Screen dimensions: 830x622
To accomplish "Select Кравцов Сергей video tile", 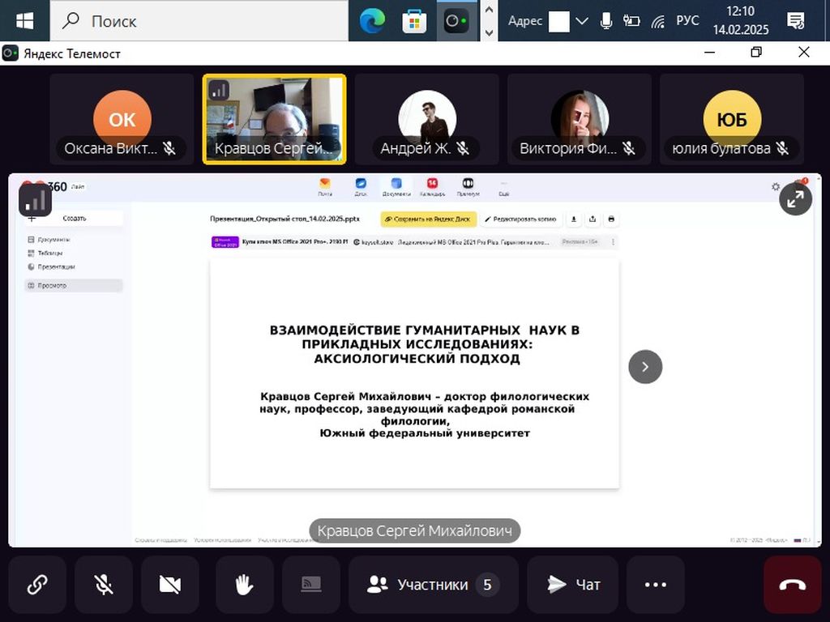I will point(274,119).
